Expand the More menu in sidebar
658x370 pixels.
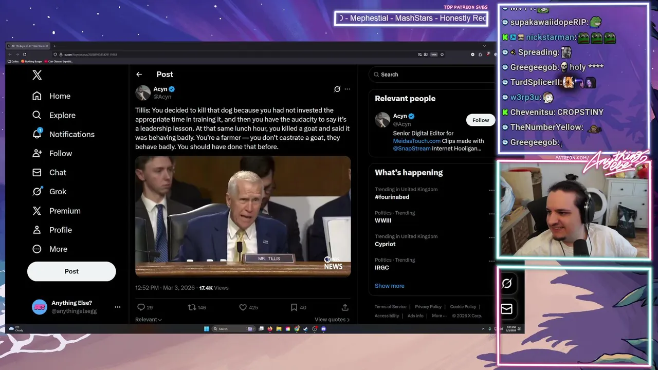tap(50, 249)
